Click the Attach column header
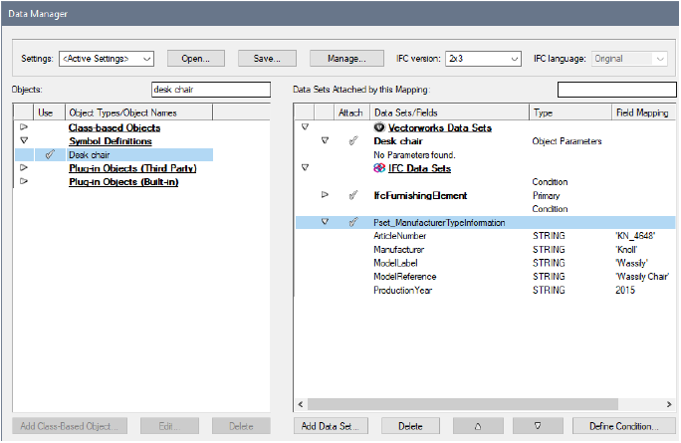 (350, 112)
